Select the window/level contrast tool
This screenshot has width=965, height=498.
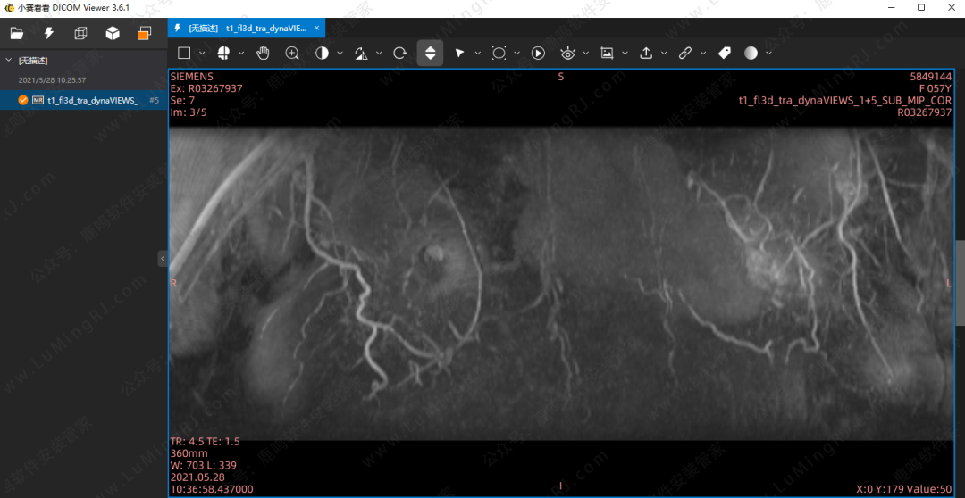click(x=322, y=54)
